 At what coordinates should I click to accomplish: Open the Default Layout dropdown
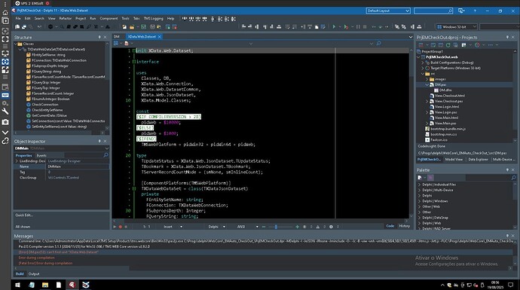click(x=388, y=11)
